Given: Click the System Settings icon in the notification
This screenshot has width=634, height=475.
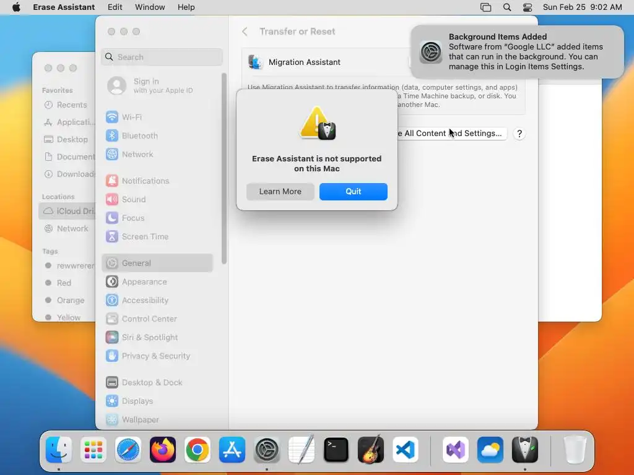Looking at the screenshot, I should 431,52.
